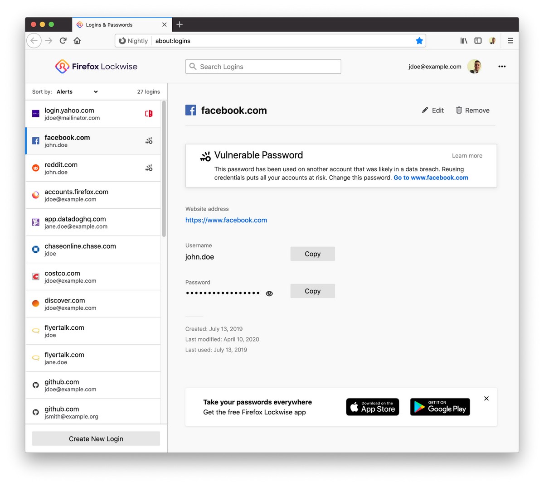Open the Library toolbar icon

pyautogui.click(x=464, y=41)
